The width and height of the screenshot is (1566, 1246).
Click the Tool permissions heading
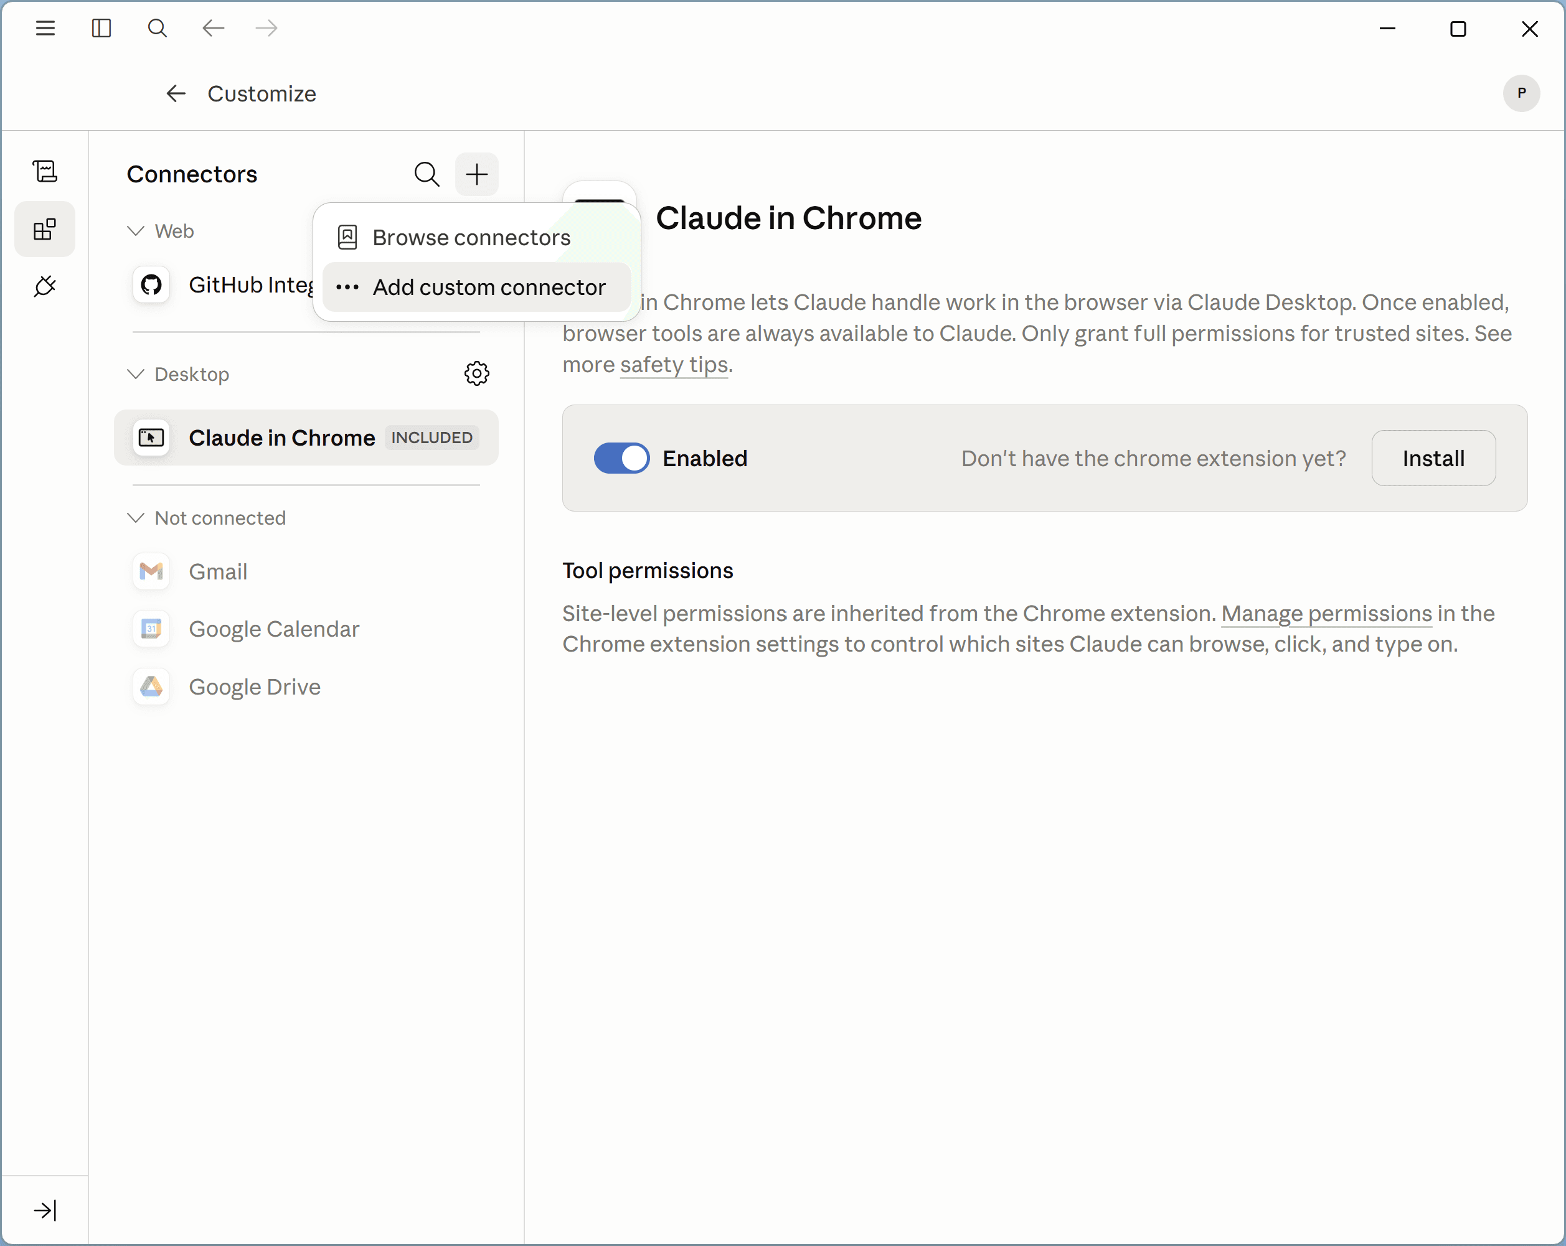pos(647,571)
